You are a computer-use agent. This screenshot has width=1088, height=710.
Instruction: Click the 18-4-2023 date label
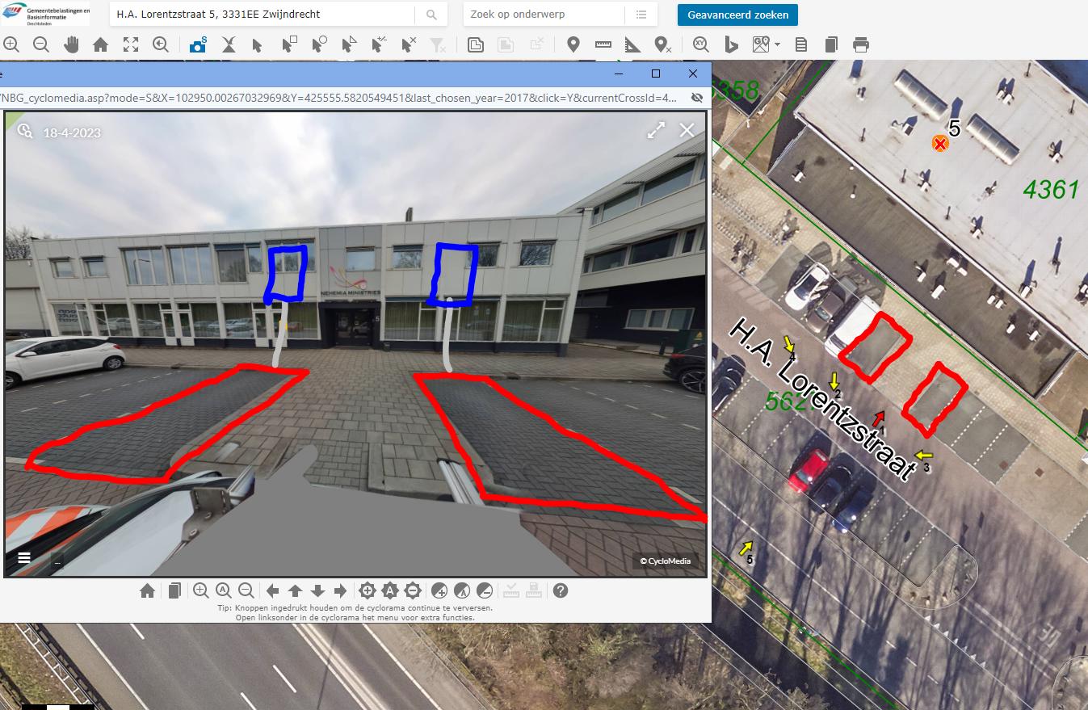point(72,132)
